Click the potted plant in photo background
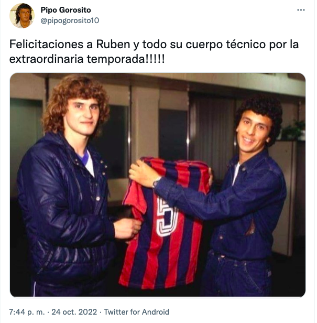317x323 pixels. coord(293,130)
